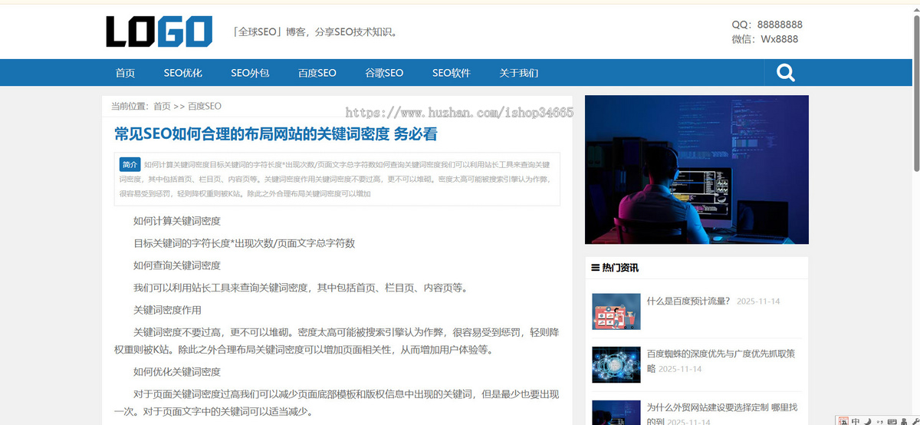Open the SEO优化 navigation item
920x425 pixels.
tap(182, 73)
